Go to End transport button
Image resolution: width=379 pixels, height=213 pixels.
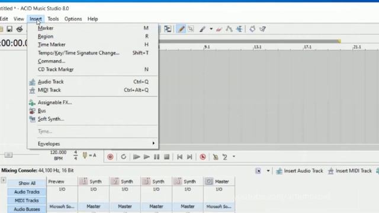pos(189,157)
